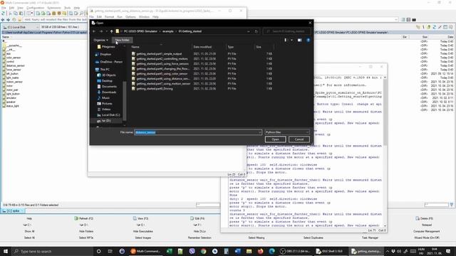Click Refresh (F2) in Multi Commander
Screen dimensions: 456x256
pos(84,218)
